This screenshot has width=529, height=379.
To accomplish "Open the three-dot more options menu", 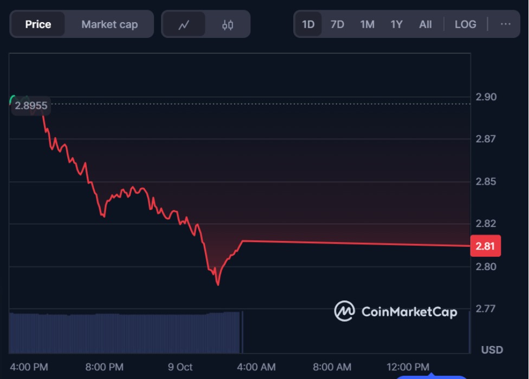I will pos(506,24).
